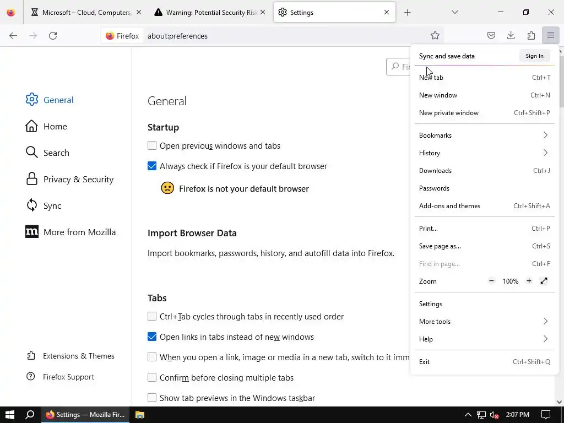
Task: Open Search settings category
Action: [47, 153]
